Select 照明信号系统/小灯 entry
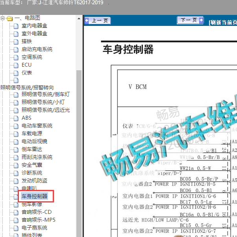 [x=43, y=102]
